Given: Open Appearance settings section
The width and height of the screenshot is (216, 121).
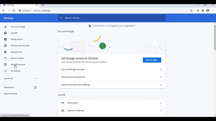Looking at the screenshot, I should [16, 52].
